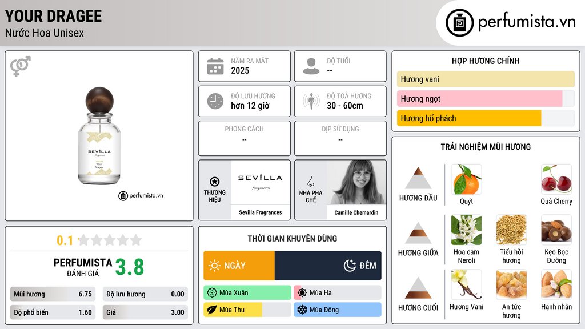Image resolution: width=585 pixels, height=329 pixels.
Task: Click the Camille Chemardin perfumer name
Action: click(x=356, y=212)
